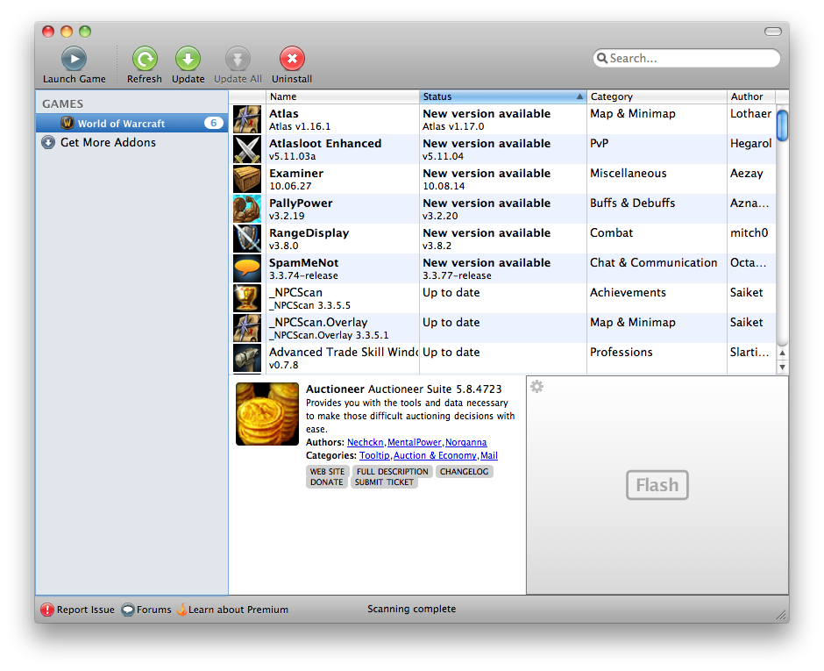Screen dimensions: 824x671
Task: Click the window resize grip in the bottom corner
Action: pyautogui.click(x=781, y=615)
